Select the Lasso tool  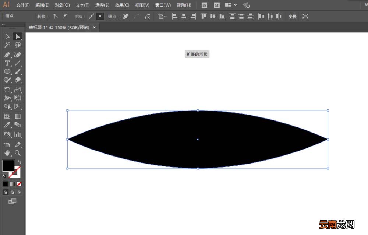coord(18,45)
